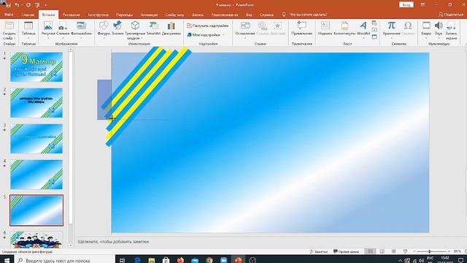The width and height of the screenshot is (467, 263).
Task: Click the Звук audio speaker icon
Action: [x=439, y=26]
